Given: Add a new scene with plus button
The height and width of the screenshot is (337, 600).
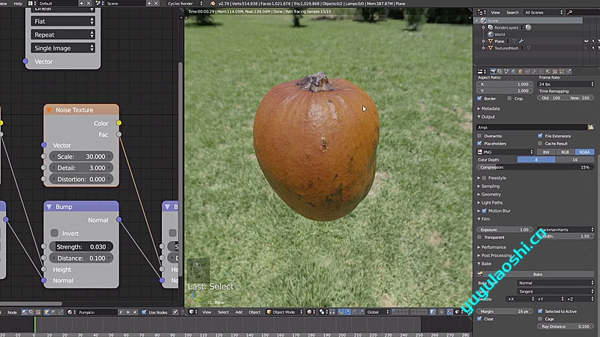Looking at the screenshot, I should pyautogui.click(x=149, y=4).
